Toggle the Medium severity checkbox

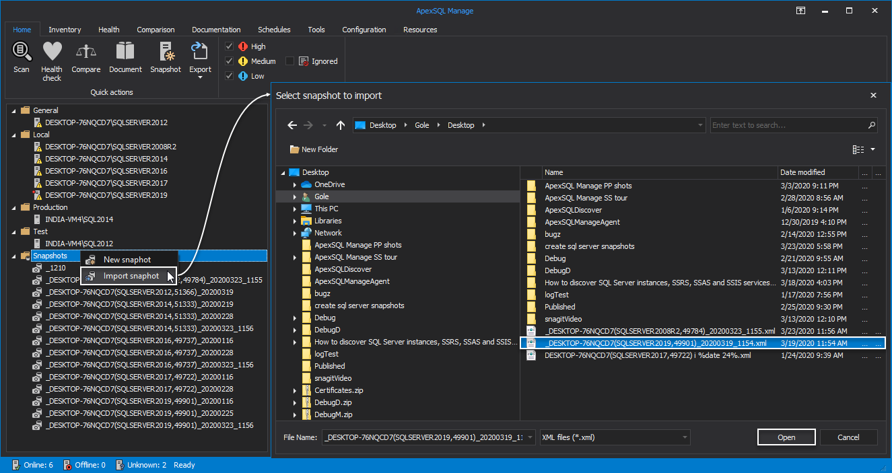pos(230,61)
